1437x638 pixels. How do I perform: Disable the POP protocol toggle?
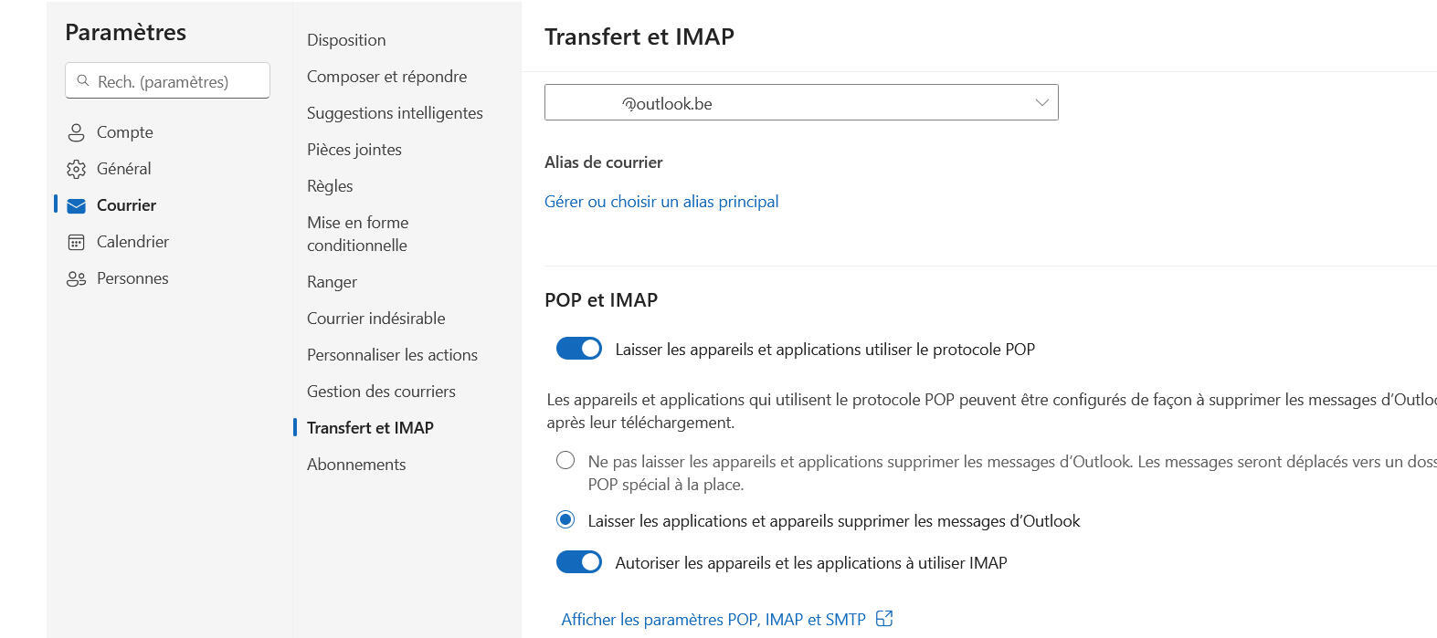point(579,349)
